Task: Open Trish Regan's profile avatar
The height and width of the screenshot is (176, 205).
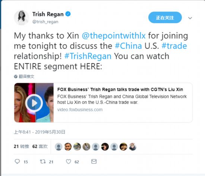Action: 22,18
